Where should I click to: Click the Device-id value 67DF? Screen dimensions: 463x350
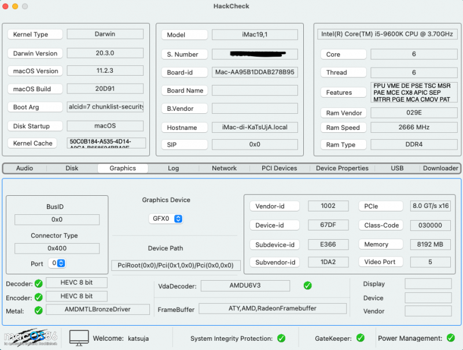(328, 225)
